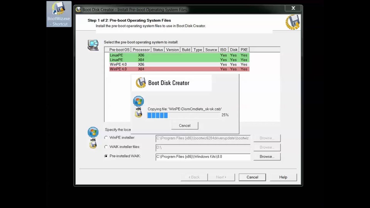Select the LinuxPE X64 row

click(179, 60)
